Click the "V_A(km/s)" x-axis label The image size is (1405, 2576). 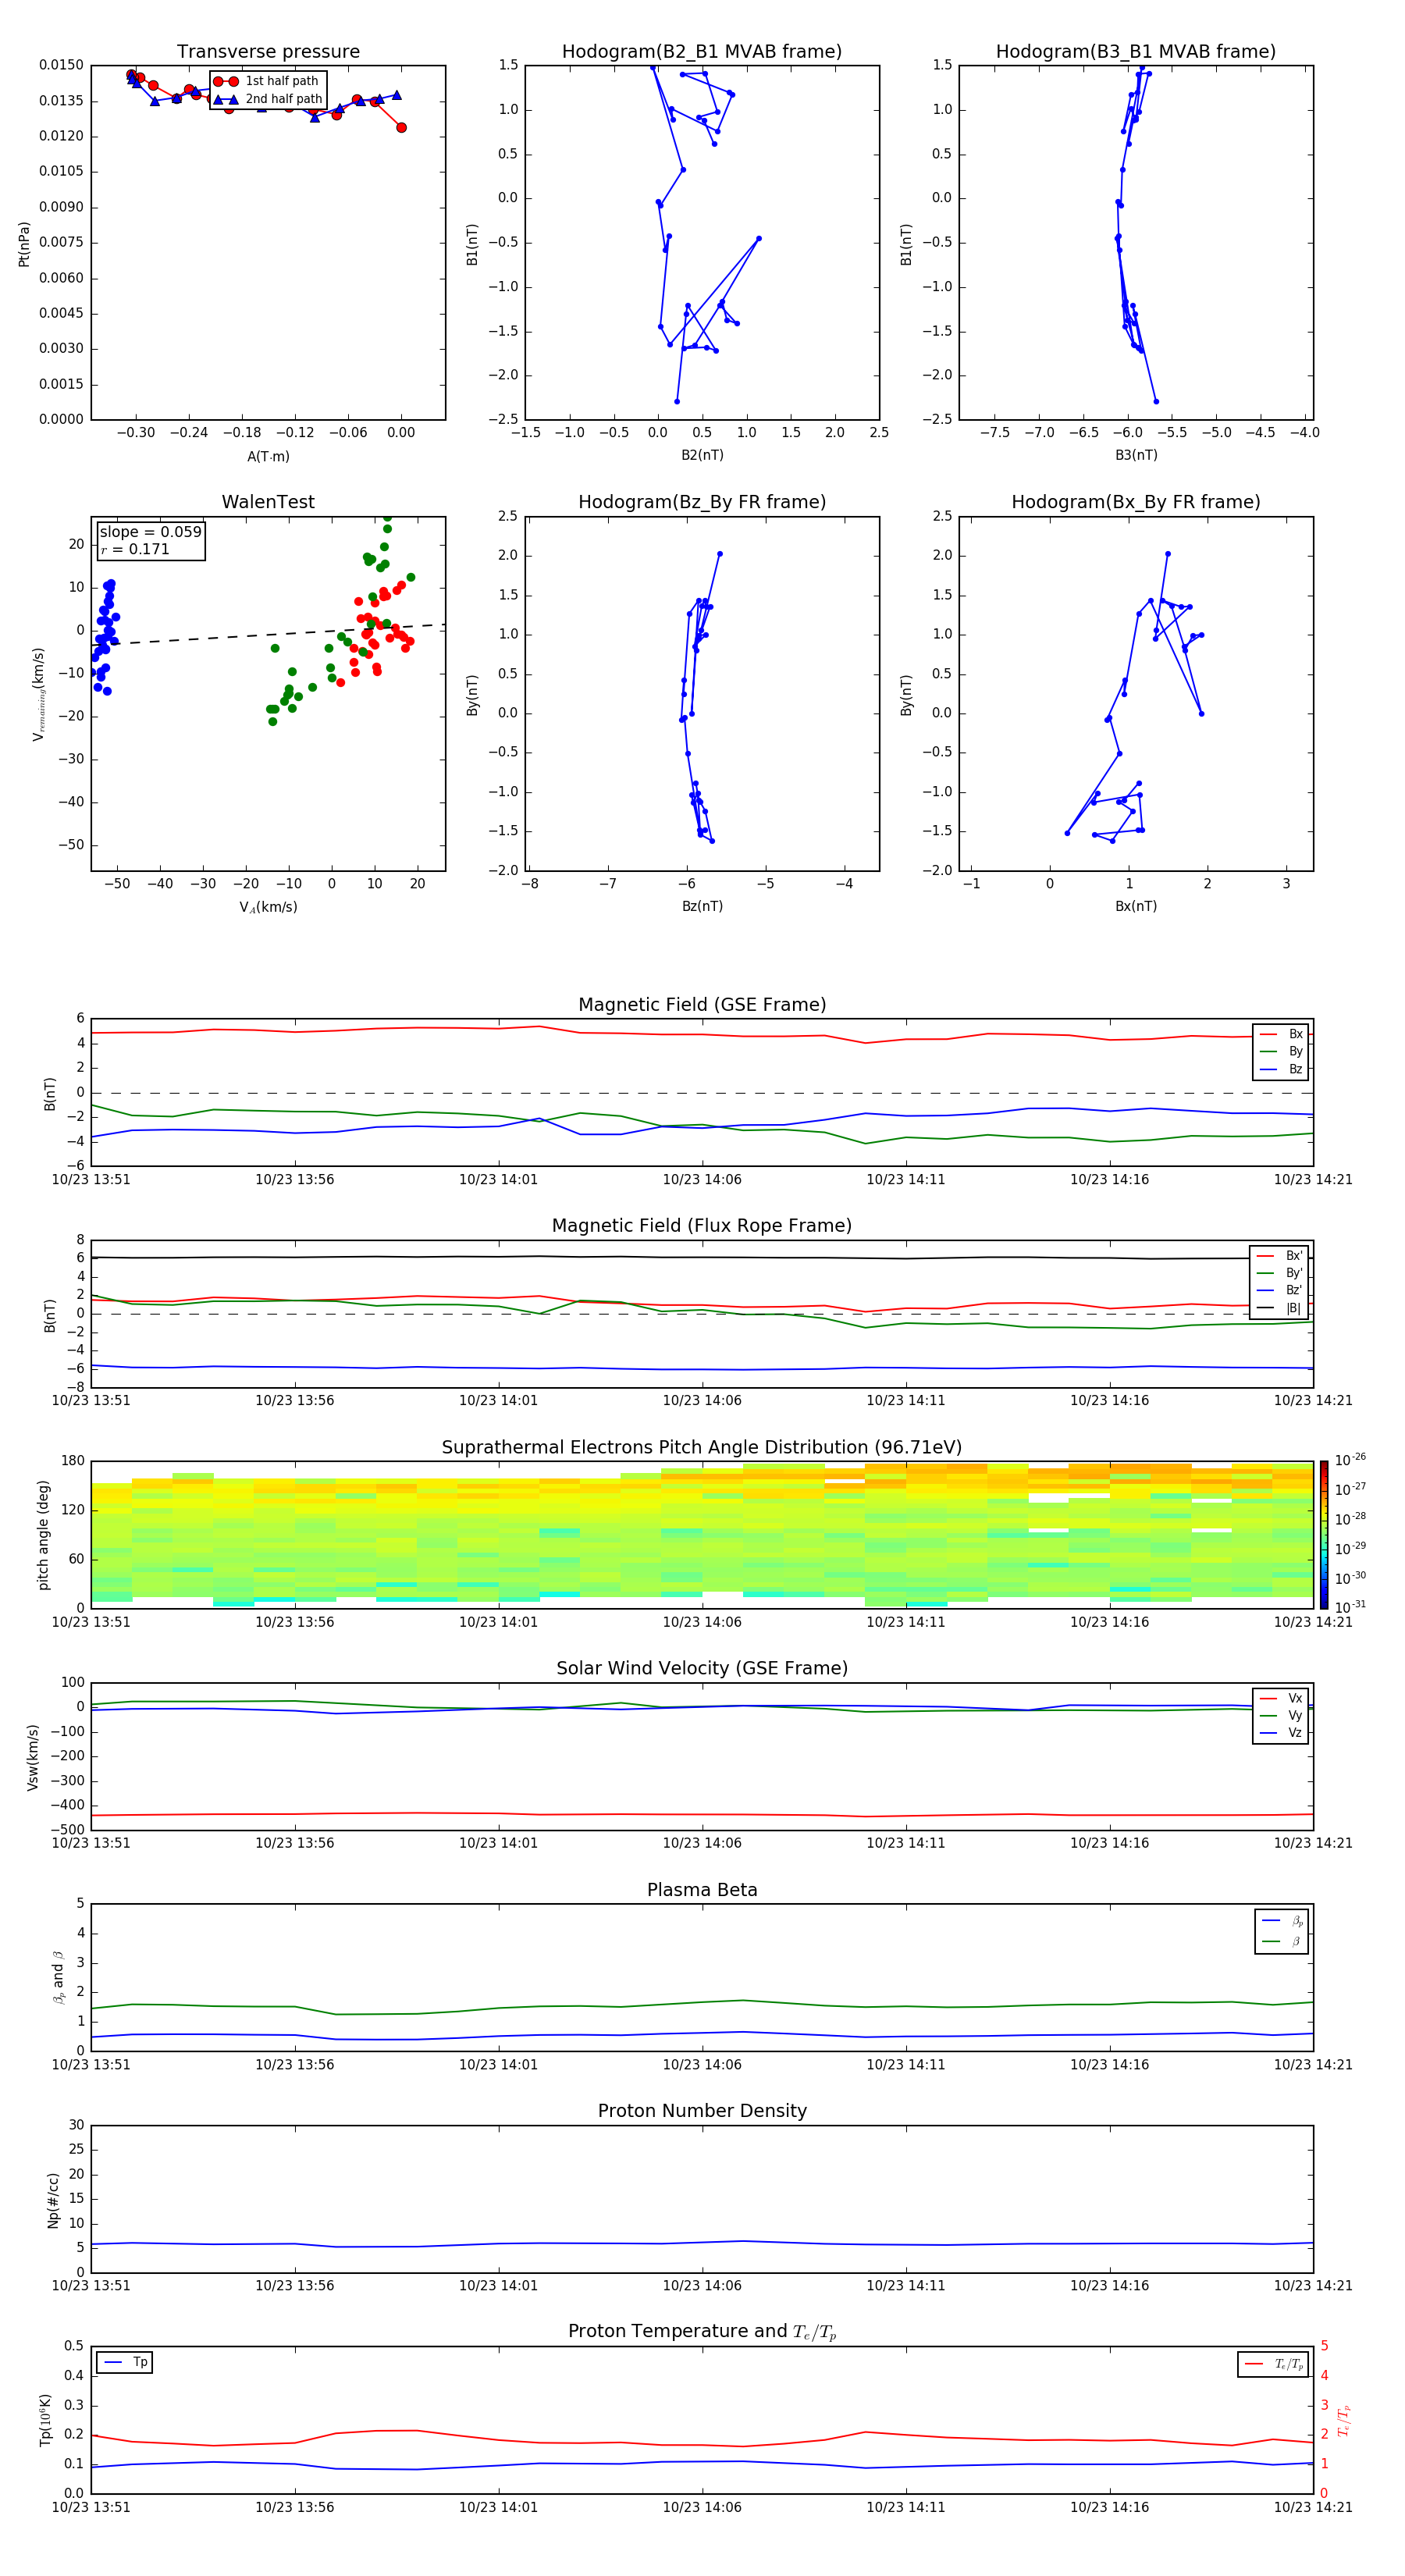pos(268,907)
